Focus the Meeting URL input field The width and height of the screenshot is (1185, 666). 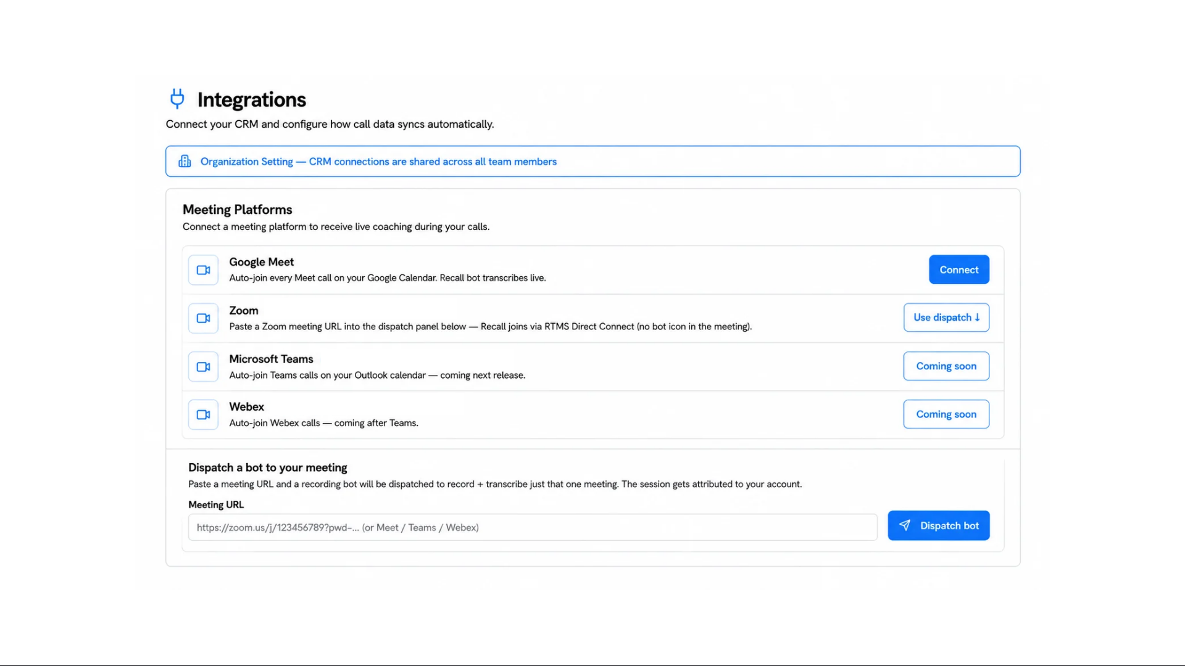[x=533, y=527]
